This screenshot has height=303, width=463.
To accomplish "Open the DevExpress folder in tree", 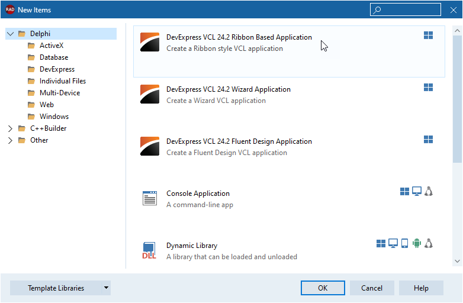I will click(57, 69).
